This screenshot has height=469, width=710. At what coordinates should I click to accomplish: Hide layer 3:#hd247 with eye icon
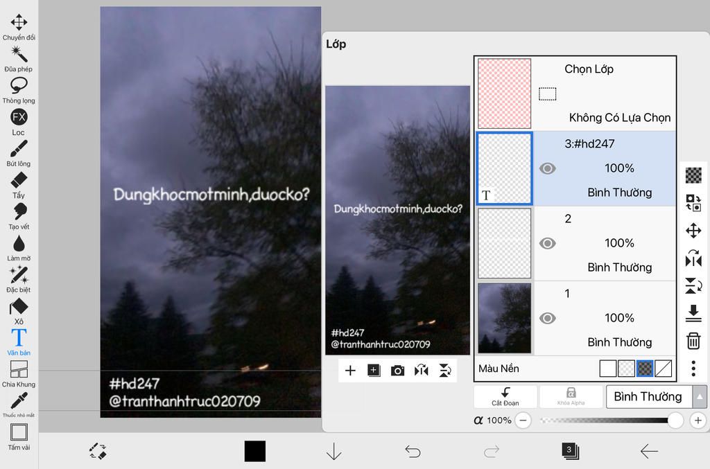548,169
